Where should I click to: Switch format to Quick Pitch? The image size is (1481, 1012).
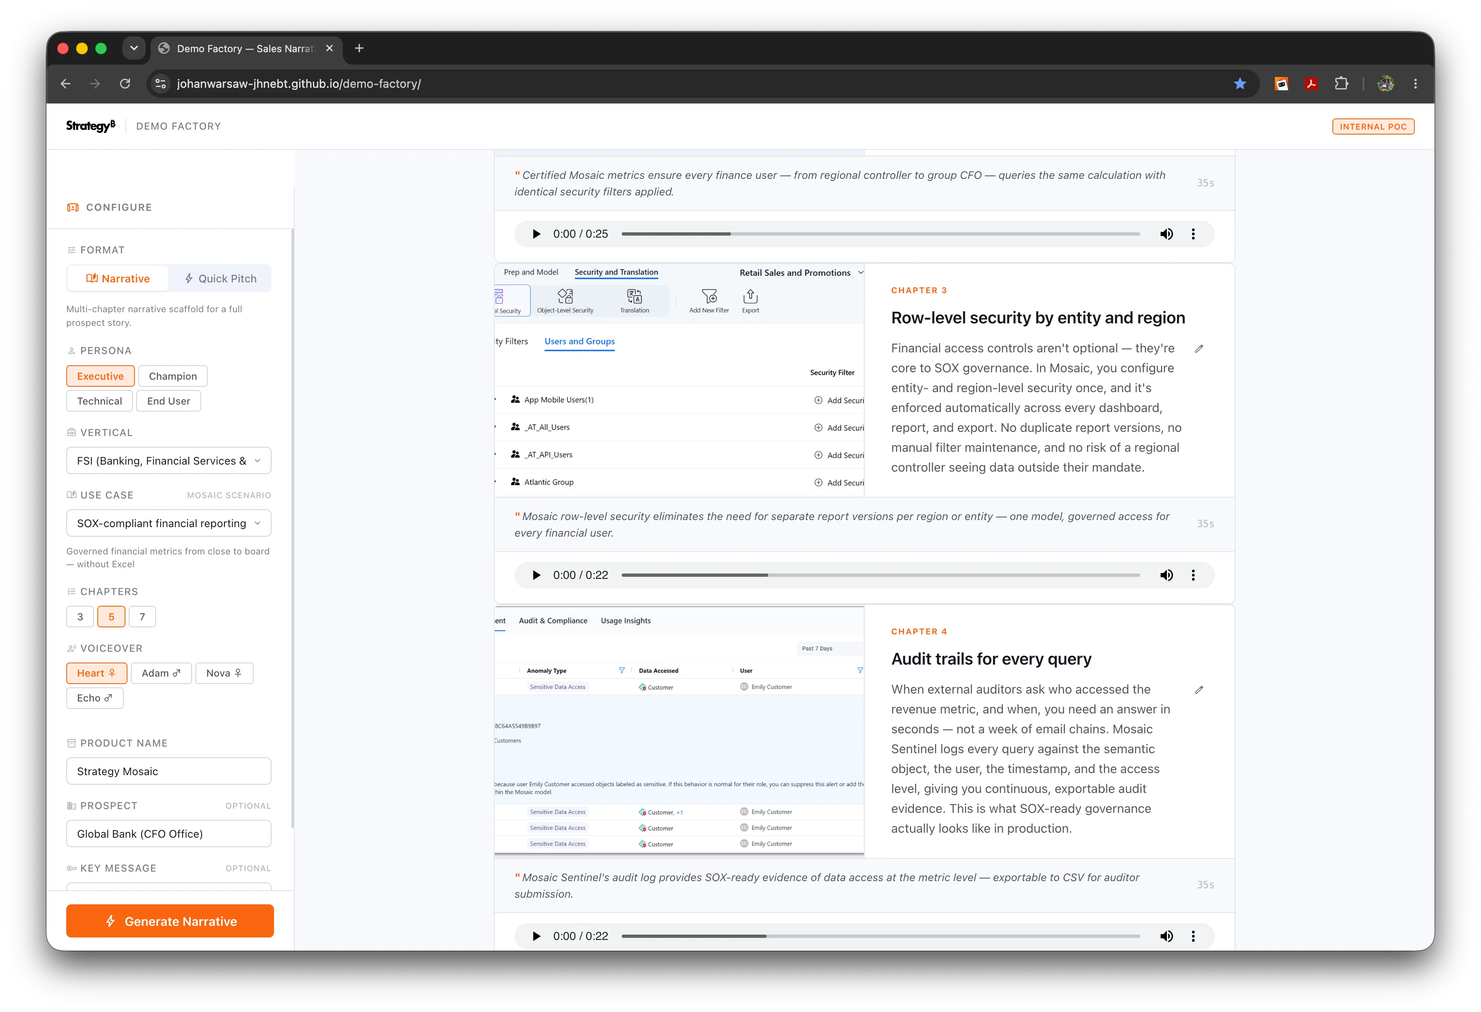[221, 279]
